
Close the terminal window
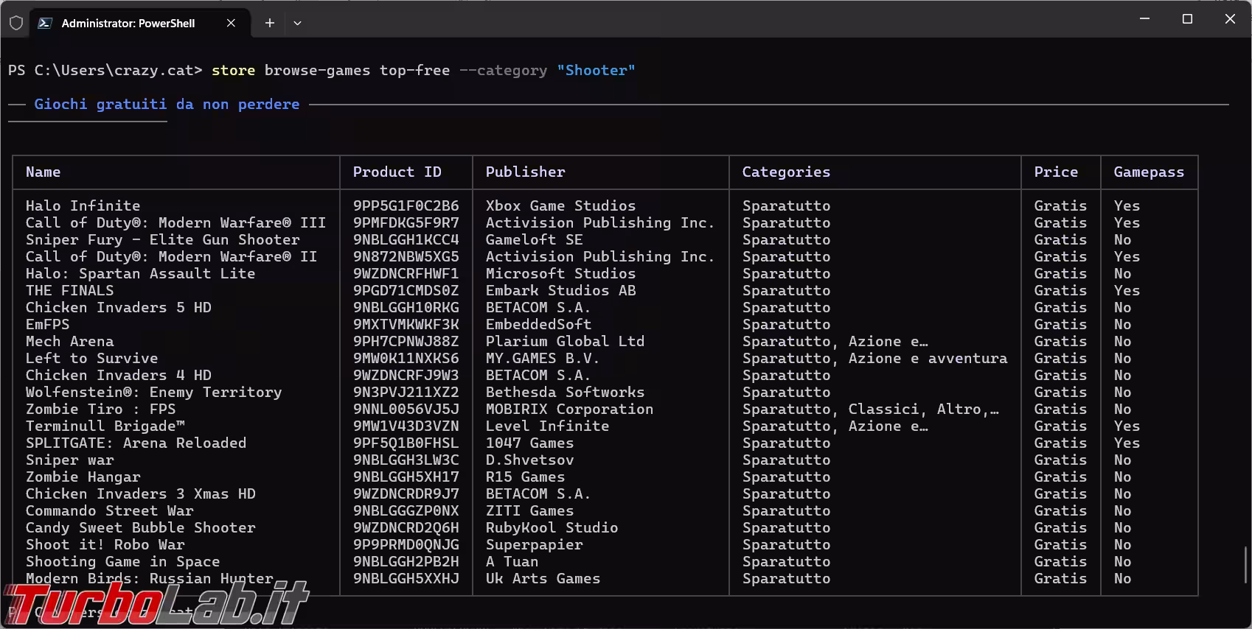[x=1230, y=19]
